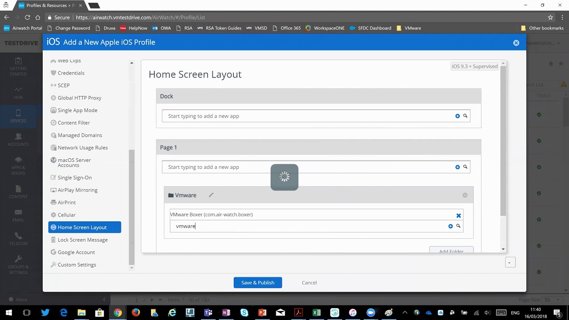Click the small minus button below the panel
Screen dimensions: 569x320
510,263
